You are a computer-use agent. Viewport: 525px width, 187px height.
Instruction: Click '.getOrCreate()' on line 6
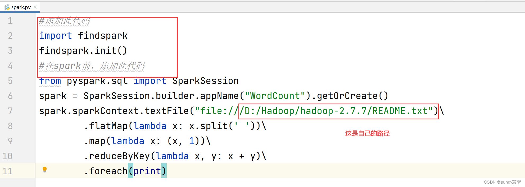[x=350, y=96]
